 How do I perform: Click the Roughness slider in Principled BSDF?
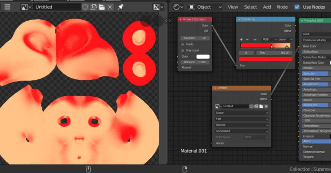(317, 84)
